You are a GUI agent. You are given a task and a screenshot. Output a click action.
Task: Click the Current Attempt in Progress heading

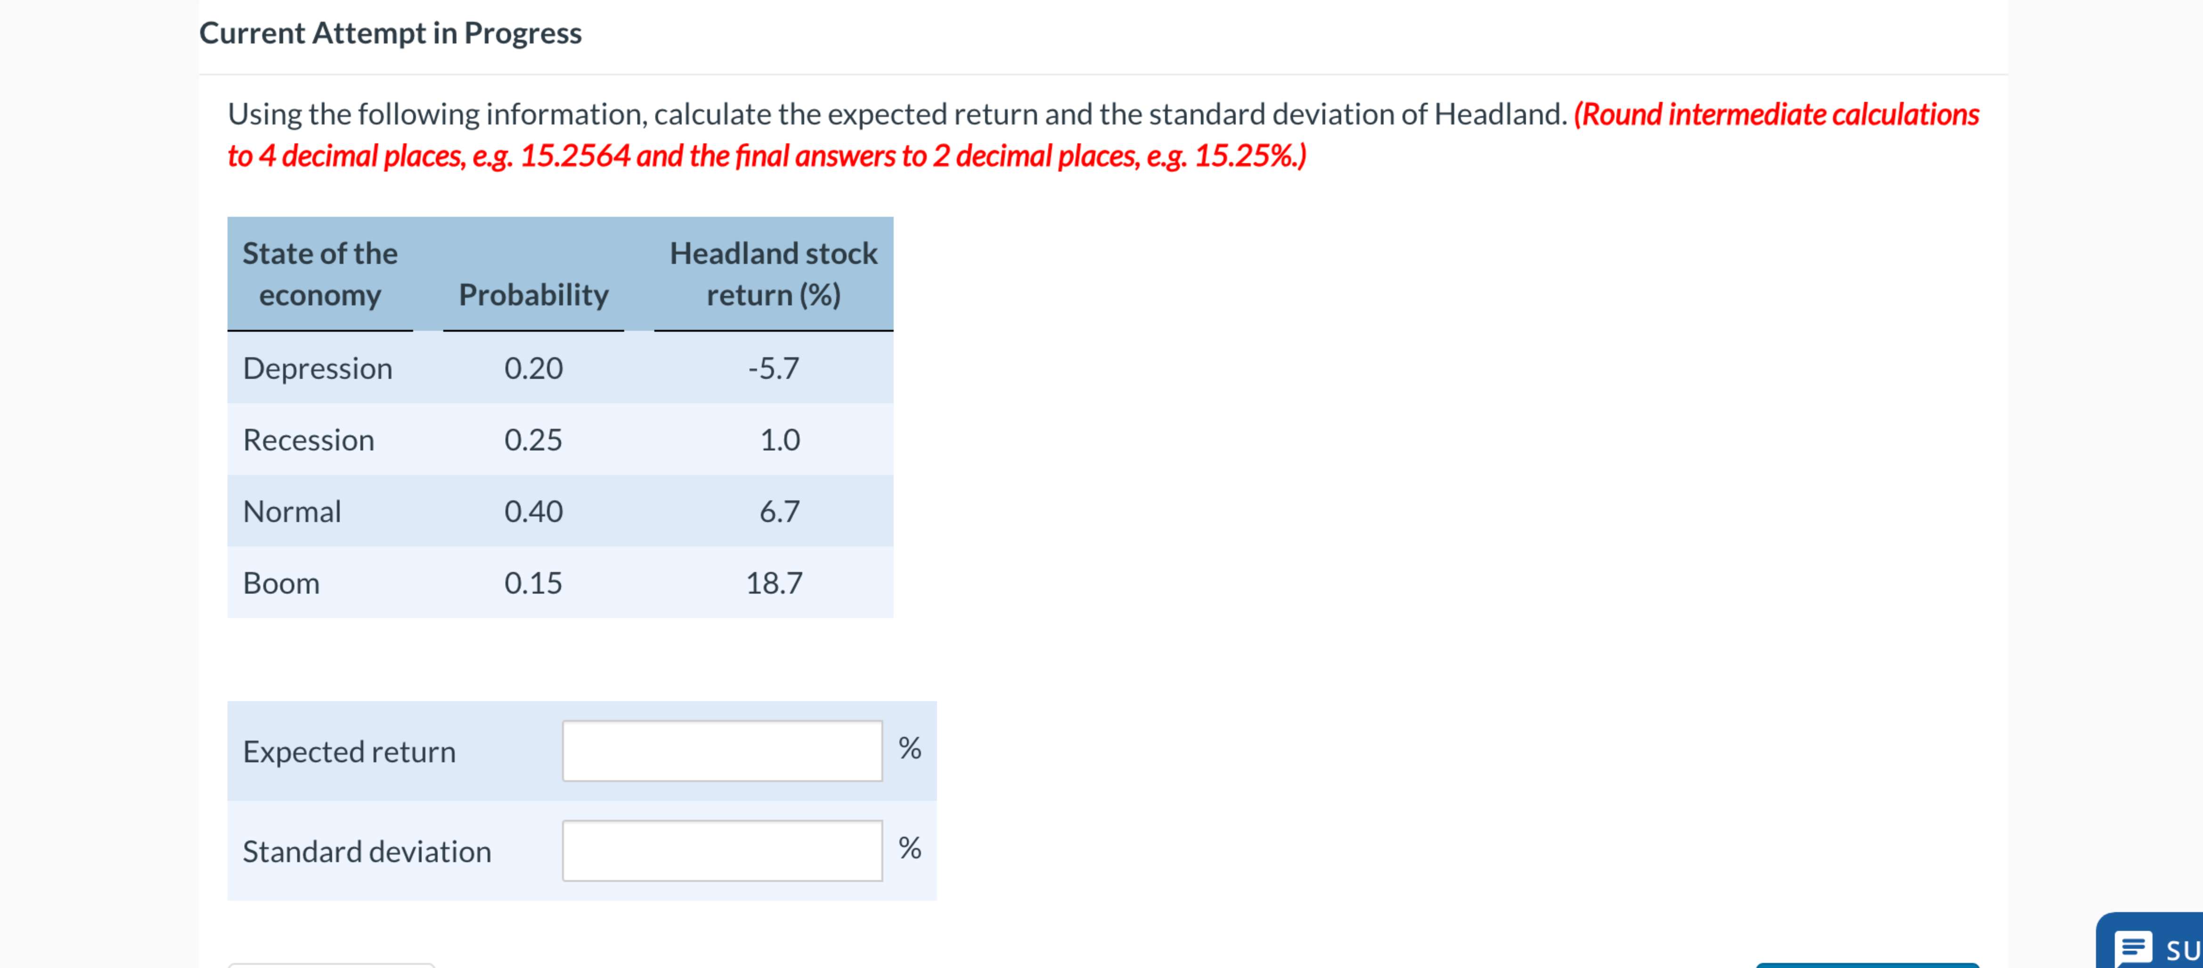[x=389, y=33]
